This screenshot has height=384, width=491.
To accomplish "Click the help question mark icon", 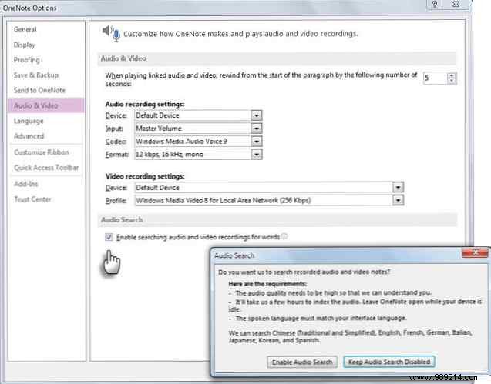I will pyautogui.click(x=435, y=4).
